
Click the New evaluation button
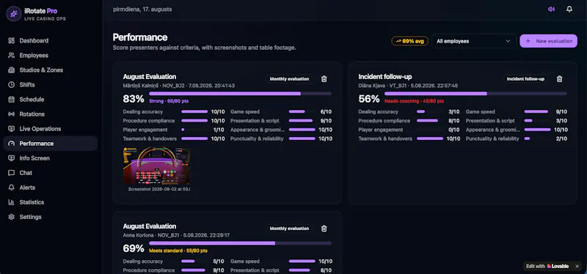(x=548, y=41)
